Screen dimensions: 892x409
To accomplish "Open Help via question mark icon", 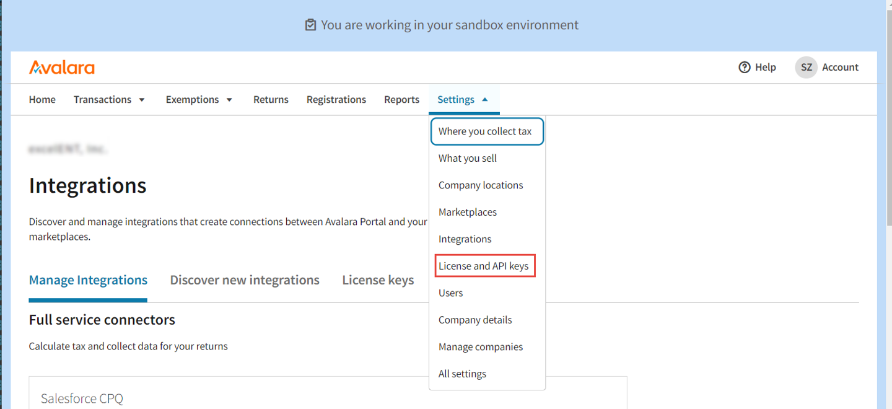I will pos(745,67).
